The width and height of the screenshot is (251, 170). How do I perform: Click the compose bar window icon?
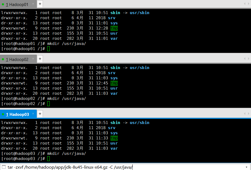pyautogui.click(x=4, y=167)
